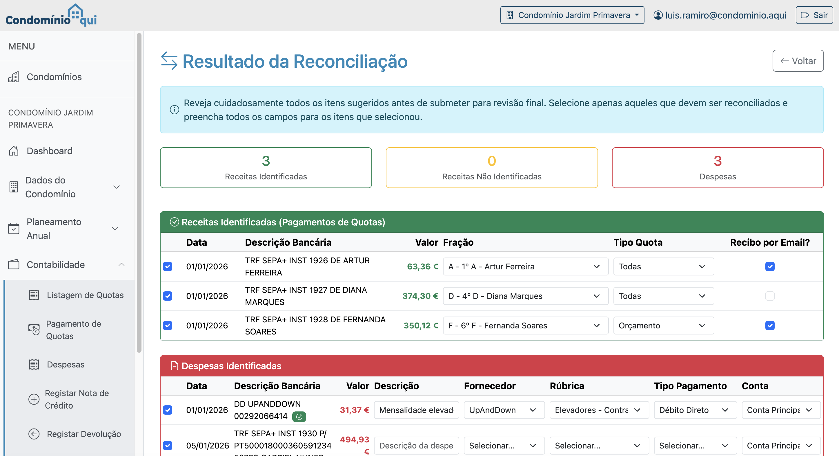839x456 pixels.
Task: Open Tipo Quota dropdown set to Orçamento
Action: point(664,326)
